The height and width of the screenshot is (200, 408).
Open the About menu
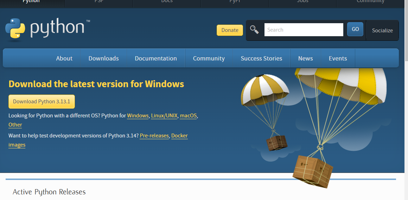[64, 58]
